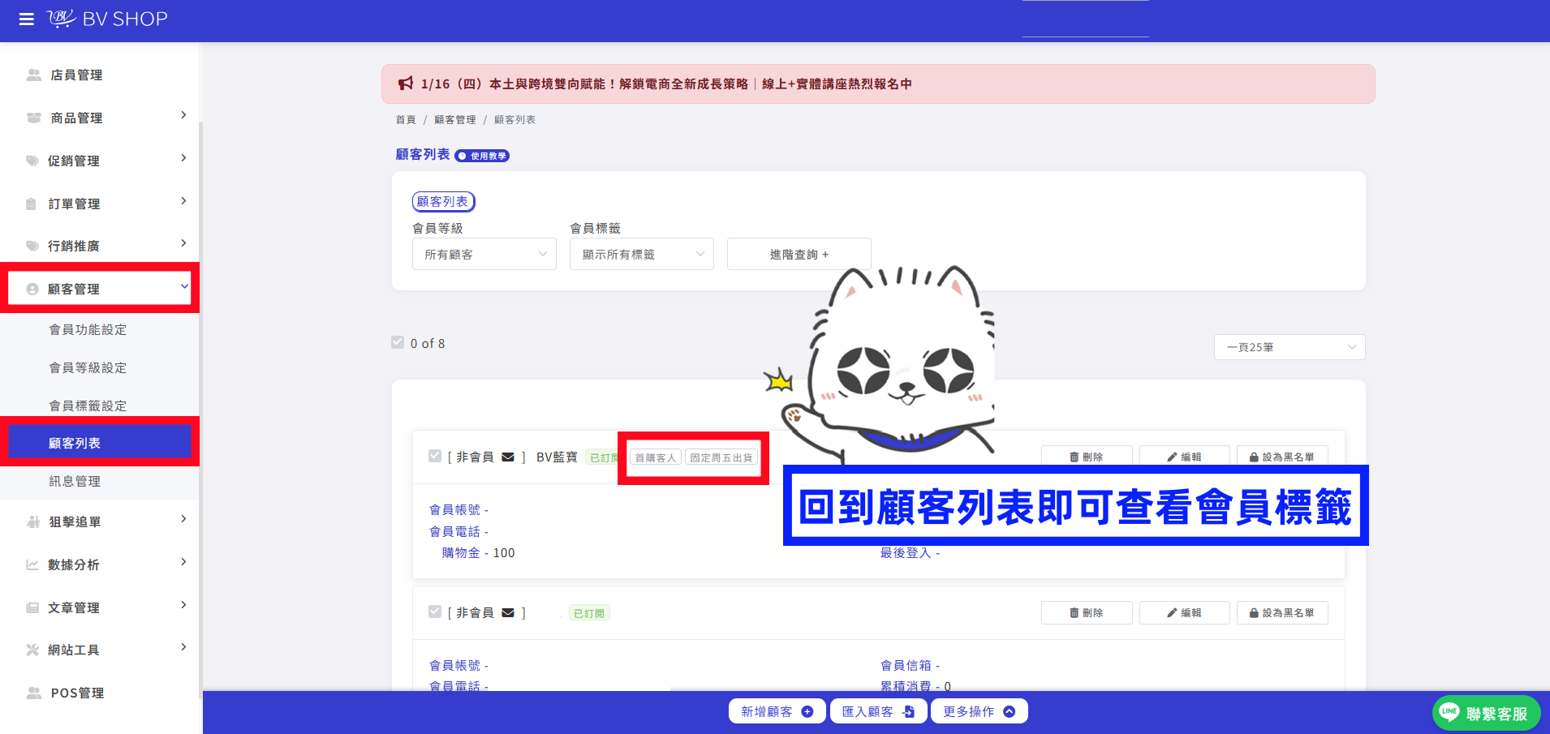Collapse the 顧客管理 menu
The height and width of the screenshot is (734, 1550).
tap(100, 289)
